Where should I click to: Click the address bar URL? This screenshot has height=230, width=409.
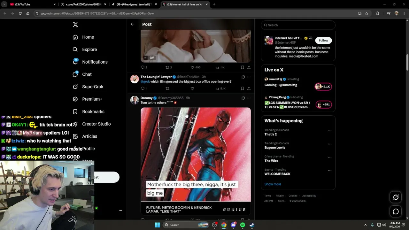(97, 13)
